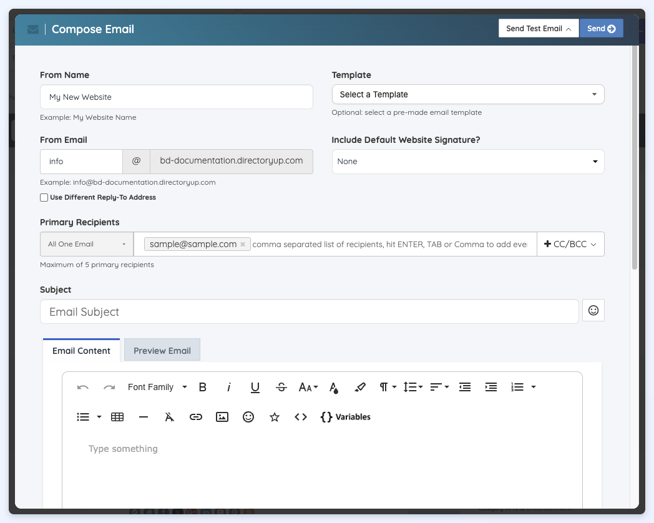The height and width of the screenshot is (523, 654).
Task: Open the text color picker
Action: [x=334, y=388]
